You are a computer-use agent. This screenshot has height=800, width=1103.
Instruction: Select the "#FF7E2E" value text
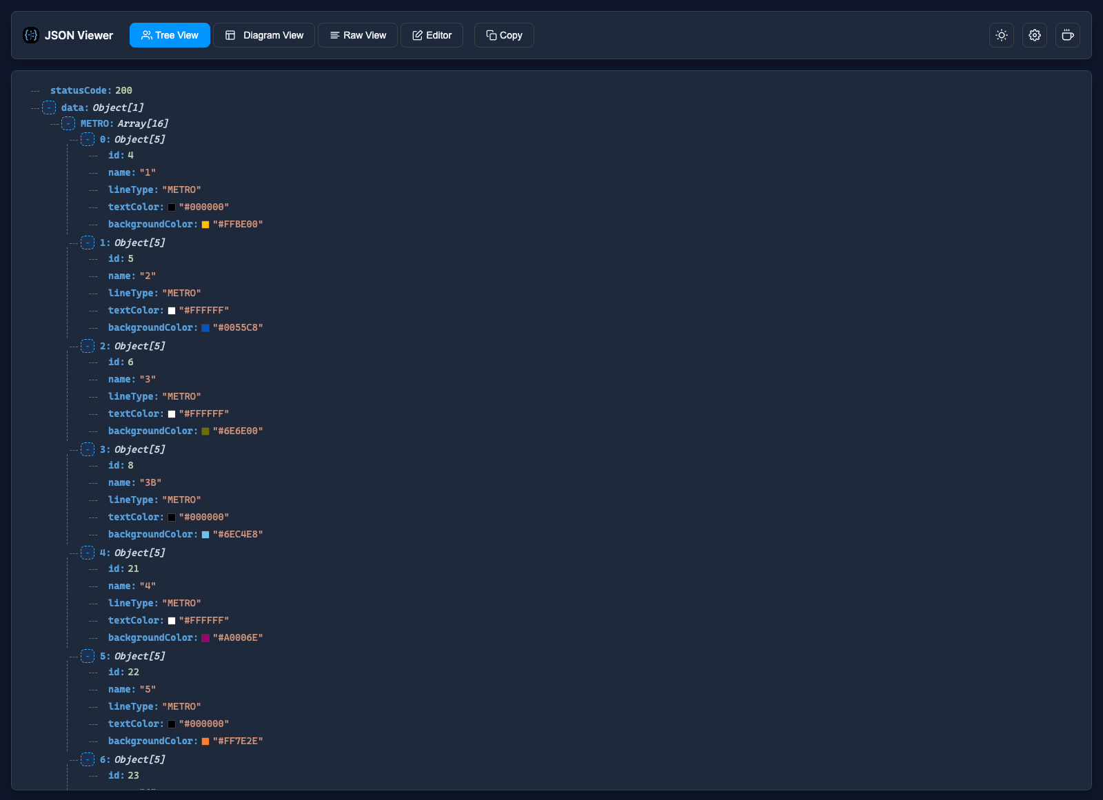click(x=238, y=741)
